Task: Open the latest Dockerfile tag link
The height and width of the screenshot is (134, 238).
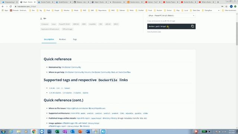Action: (67, 88)
